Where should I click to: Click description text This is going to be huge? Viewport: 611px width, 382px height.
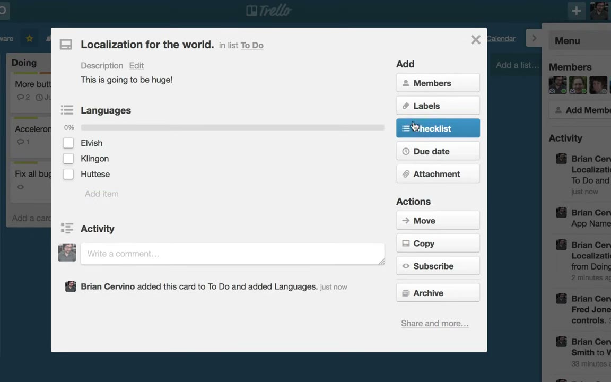[x=126, y=80]
